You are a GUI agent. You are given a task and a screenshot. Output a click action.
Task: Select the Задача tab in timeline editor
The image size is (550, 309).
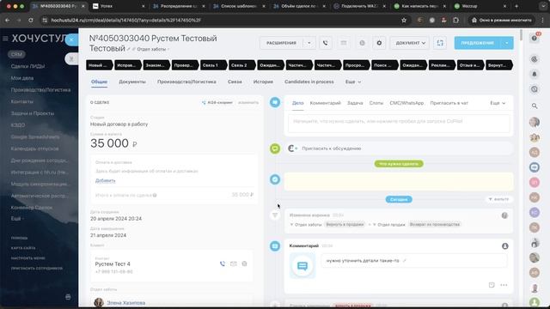point(355,103)
